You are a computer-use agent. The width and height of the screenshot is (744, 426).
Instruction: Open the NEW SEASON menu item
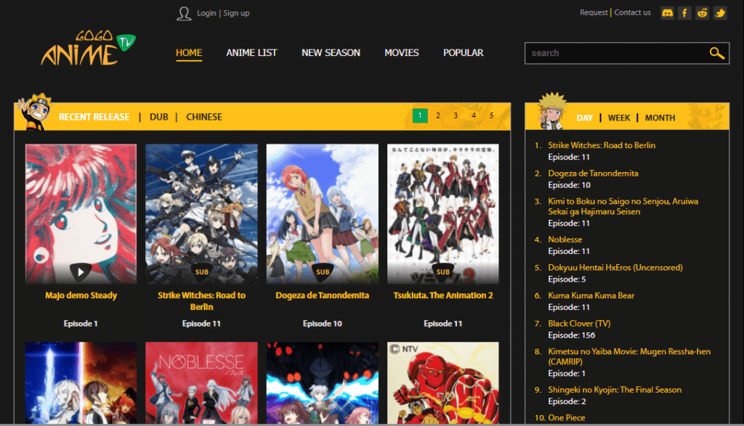tap(331, 53)
